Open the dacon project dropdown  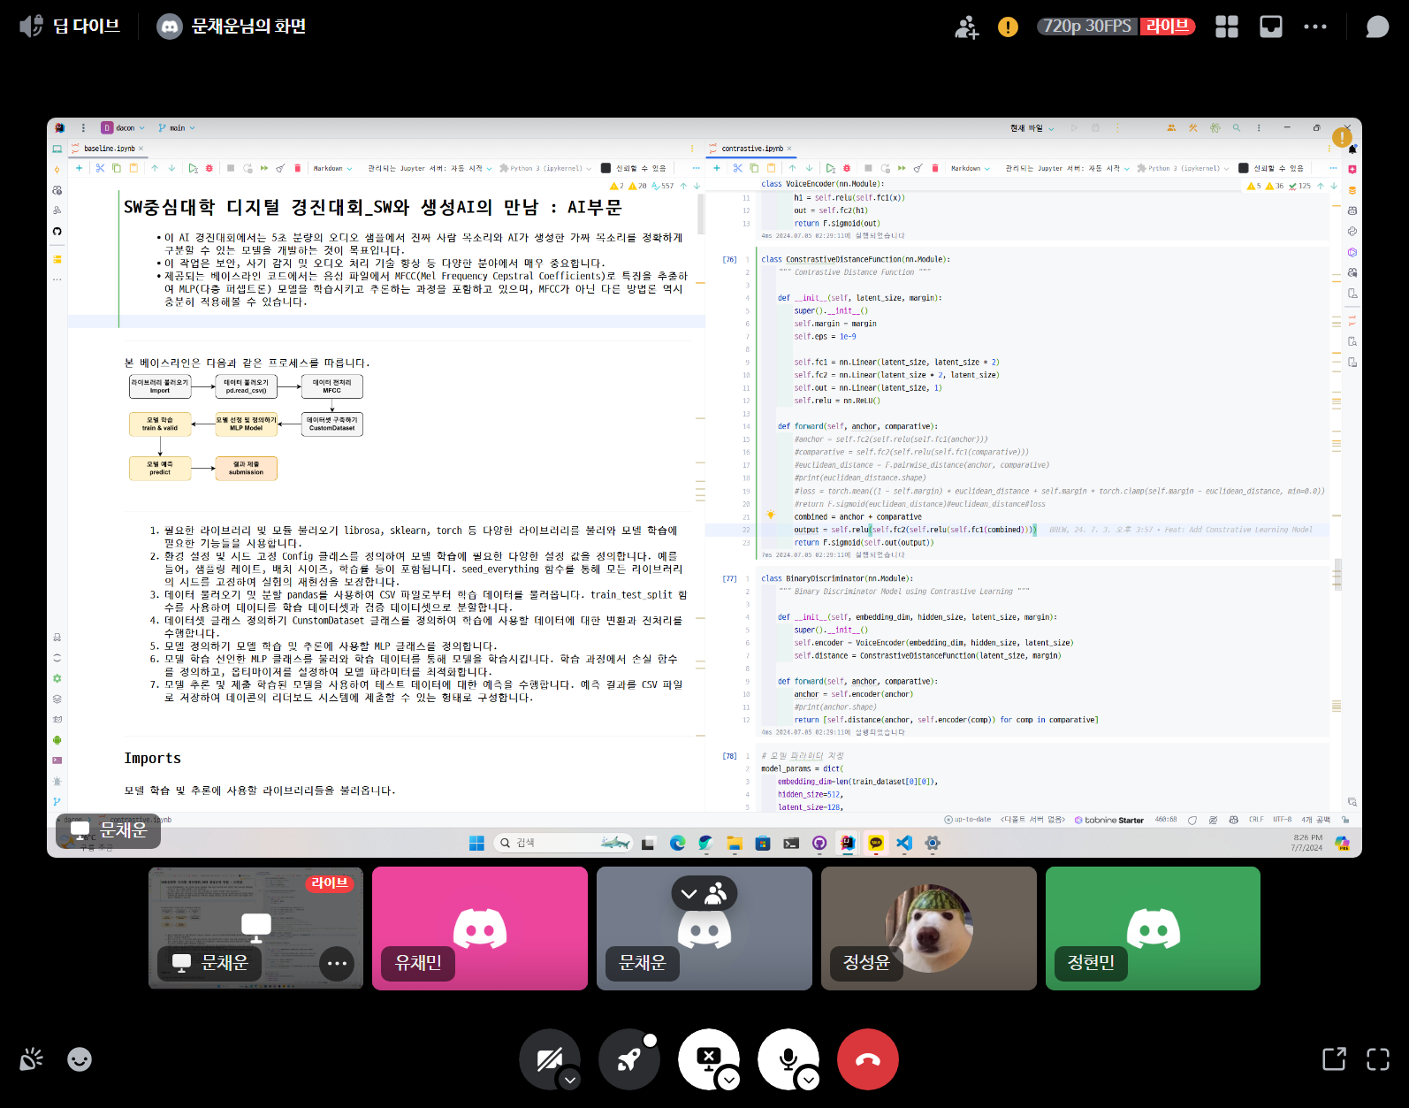tap(123, 127)
